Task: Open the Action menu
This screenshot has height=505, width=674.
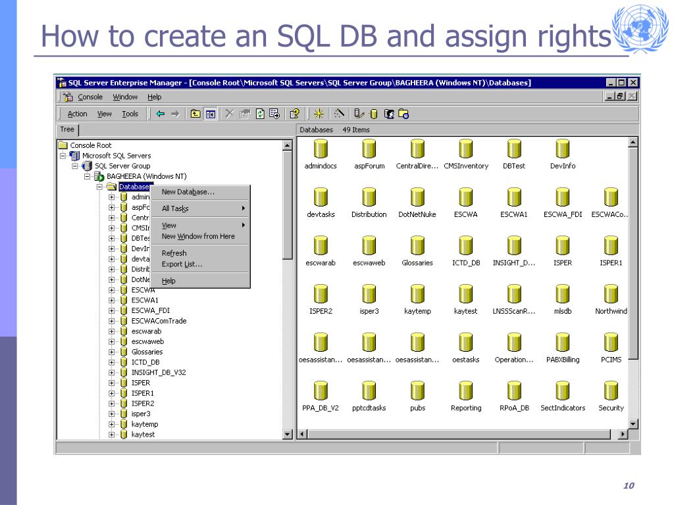Action: pos(78,114)
